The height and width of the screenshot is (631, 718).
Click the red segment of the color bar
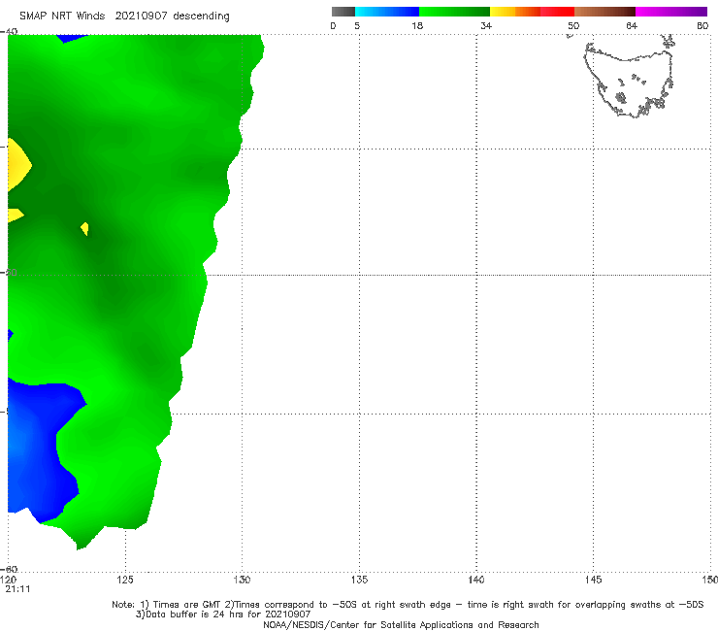point(557,12)
